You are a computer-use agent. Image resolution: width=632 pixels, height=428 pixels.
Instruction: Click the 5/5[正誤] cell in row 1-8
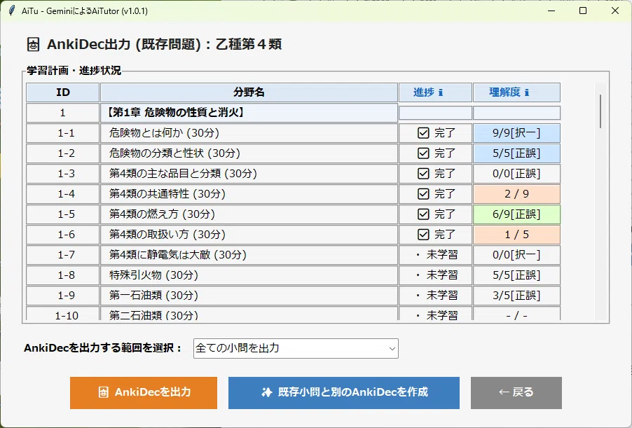516,275
